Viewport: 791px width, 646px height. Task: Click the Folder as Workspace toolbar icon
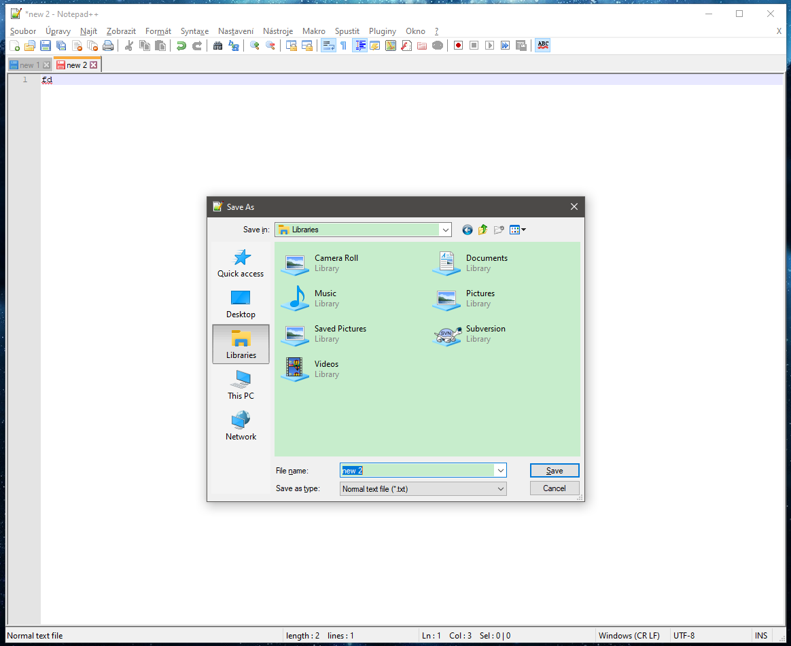(422, 46)
